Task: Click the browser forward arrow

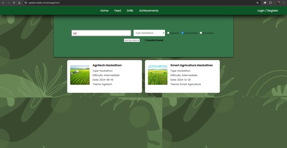Action: click(9, 3)
